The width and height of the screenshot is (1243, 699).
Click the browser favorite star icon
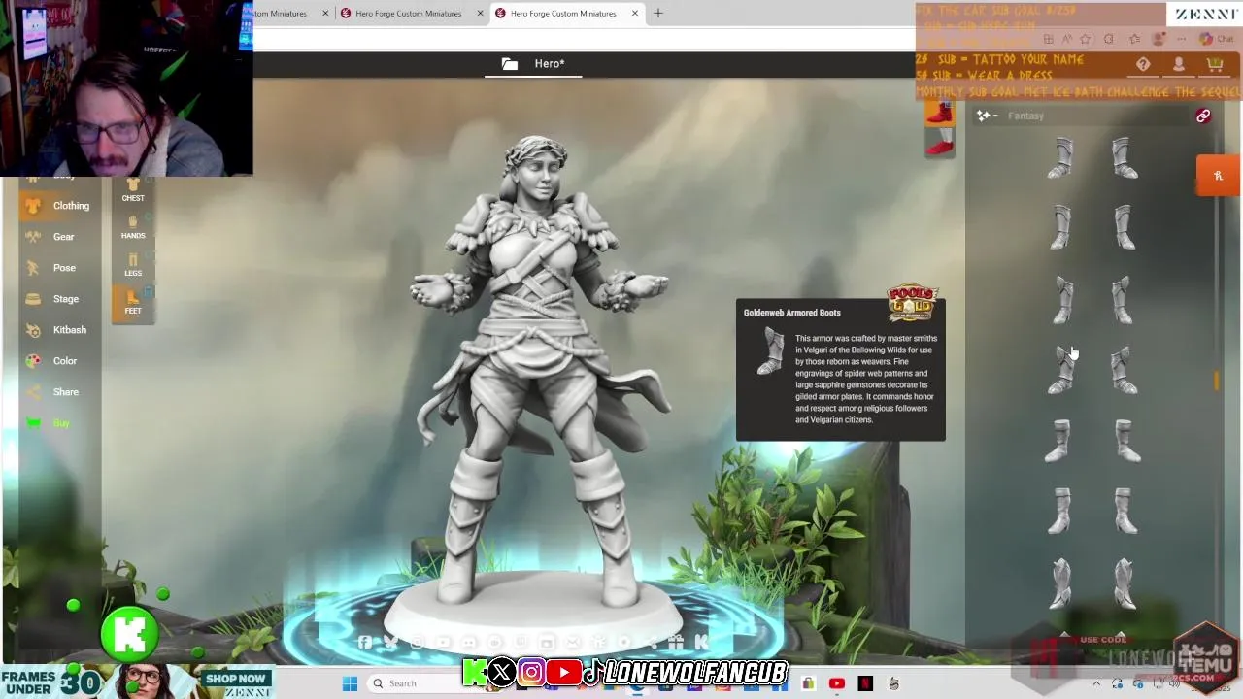click(1085, 39)
